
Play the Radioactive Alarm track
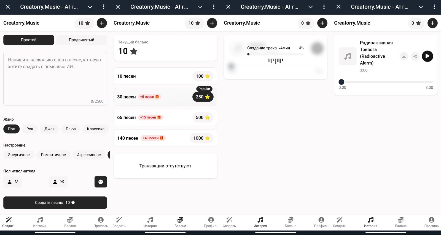coord(427,56)
